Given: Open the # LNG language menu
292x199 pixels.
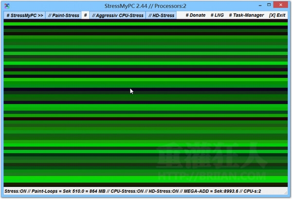Looking at the screenshot, I should [217, 15].
